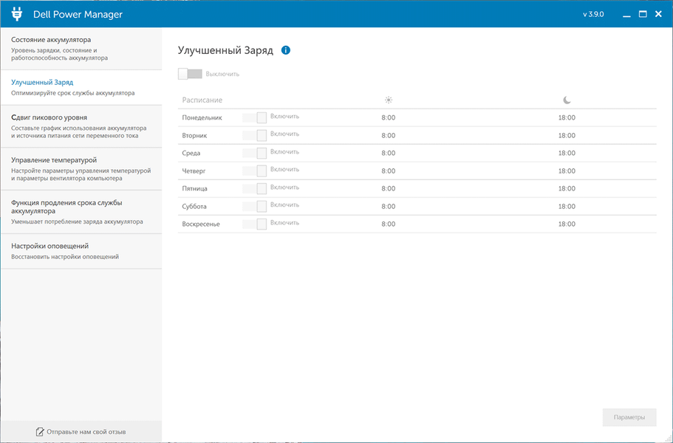
Task: Enable the Пятница schedule toggle
Action: tap(255, 188)
